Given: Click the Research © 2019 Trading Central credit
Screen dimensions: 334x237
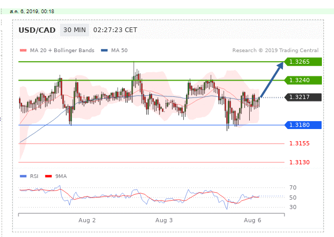Looking at the screenshot, I should coord(275,51).
